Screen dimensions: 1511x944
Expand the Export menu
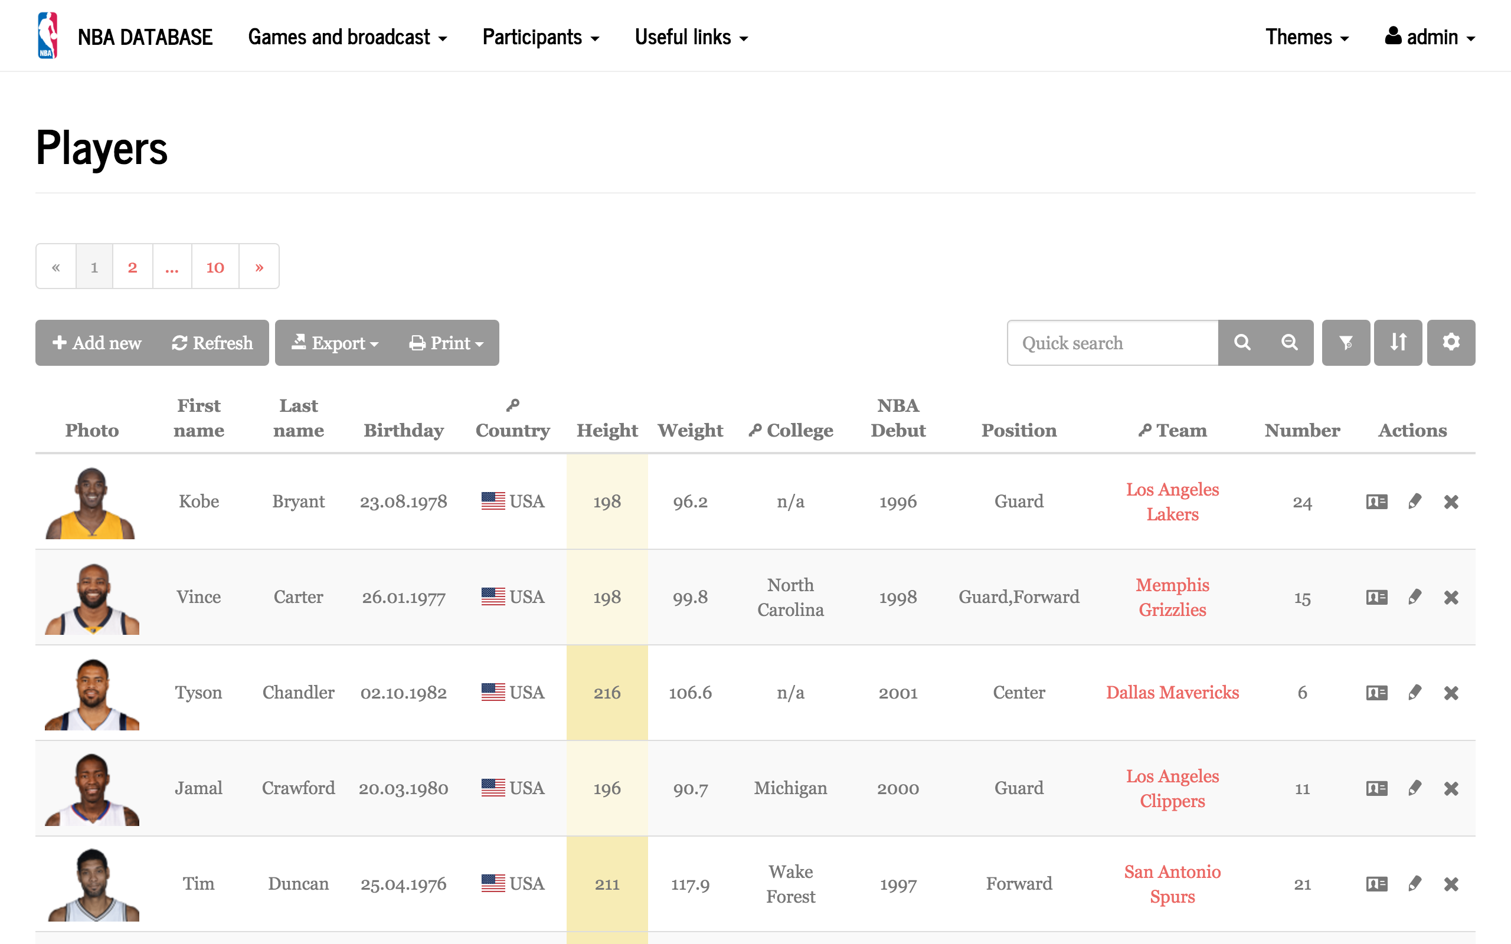pyautogui.click(x=335, y=343)
